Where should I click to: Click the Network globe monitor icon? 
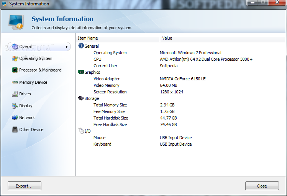(x=15, y=118)
